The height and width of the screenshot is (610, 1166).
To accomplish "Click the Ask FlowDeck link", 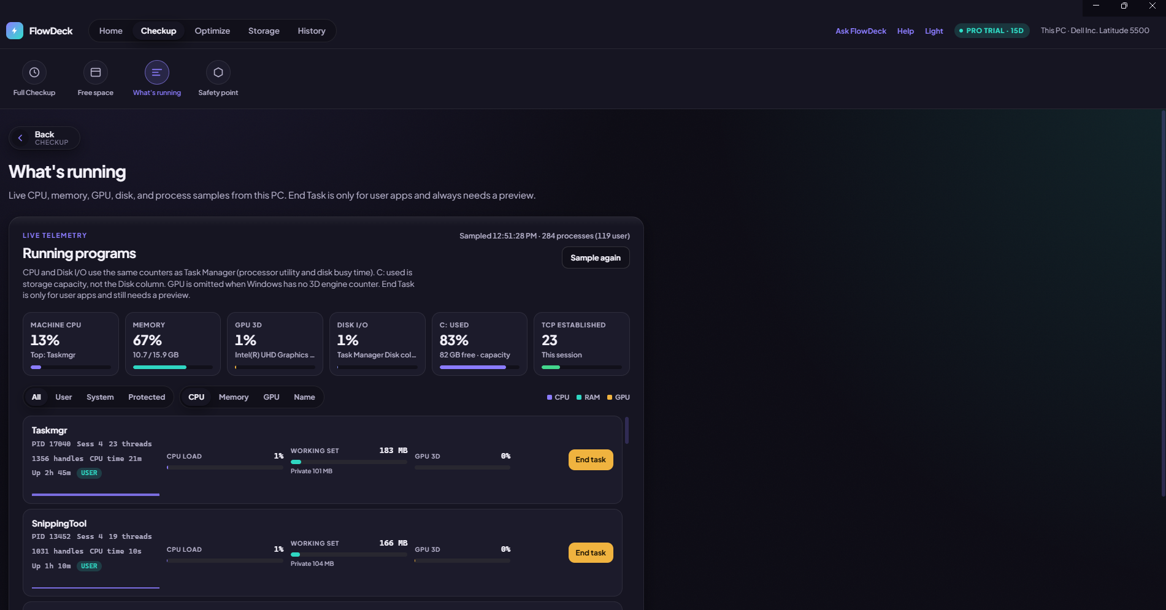I will tap(861, 31).
